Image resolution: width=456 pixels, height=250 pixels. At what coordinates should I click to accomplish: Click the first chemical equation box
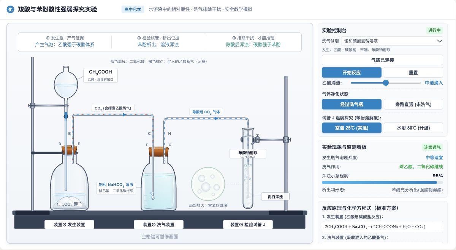tap(382, 227)
